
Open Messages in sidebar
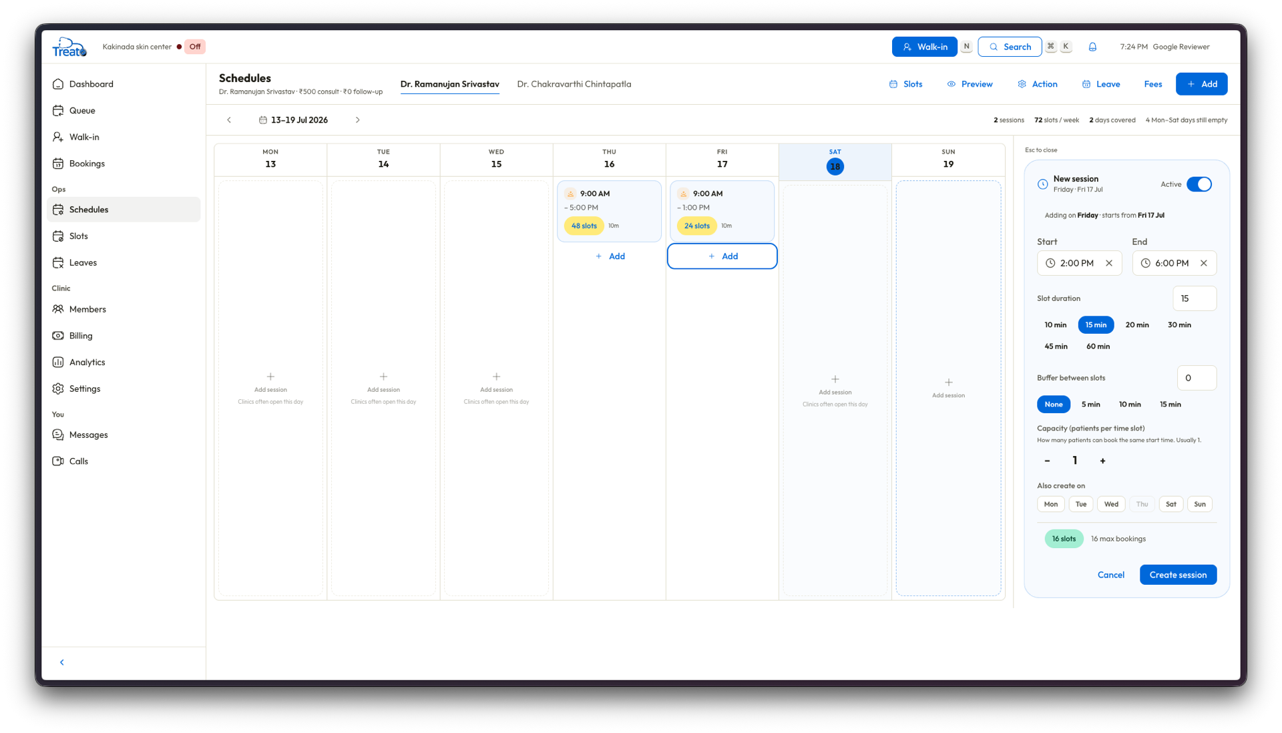click(124, 435)
